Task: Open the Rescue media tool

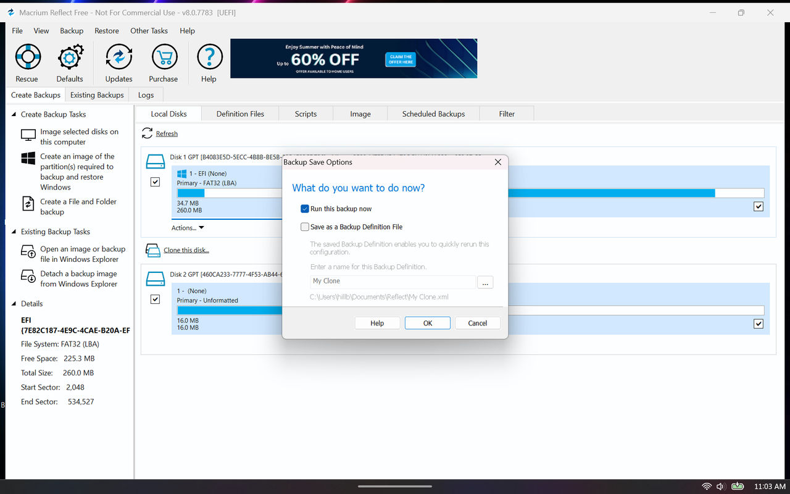Action: (x=27, y=57)
